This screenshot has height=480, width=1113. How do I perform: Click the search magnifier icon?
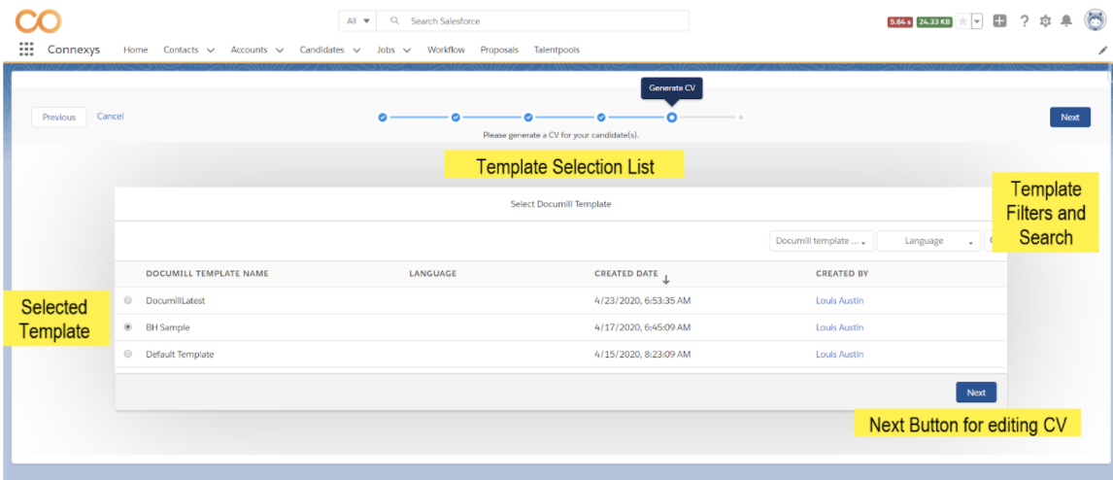(x=395, y=21)
